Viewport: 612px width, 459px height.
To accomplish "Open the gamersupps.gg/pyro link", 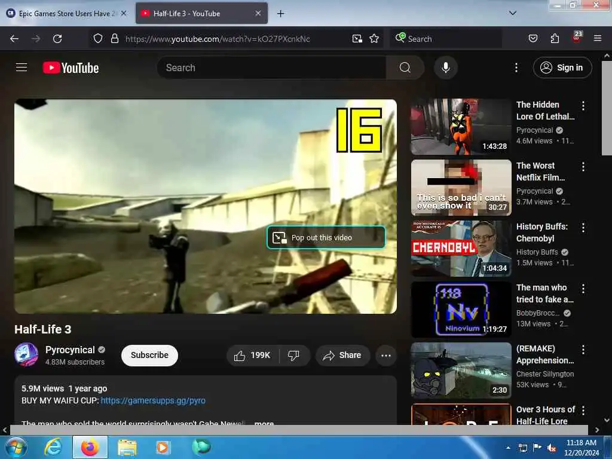I will coord(153,400).
